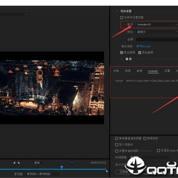Image resolution: width=178 pixels, height=178 pixels.
Task: Click the Format: MPEG-4 (.mp4) text
Action: 146,81
